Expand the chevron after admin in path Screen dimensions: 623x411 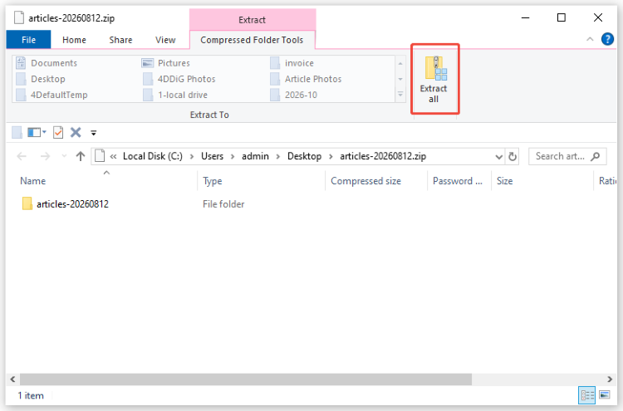(278, 157)
